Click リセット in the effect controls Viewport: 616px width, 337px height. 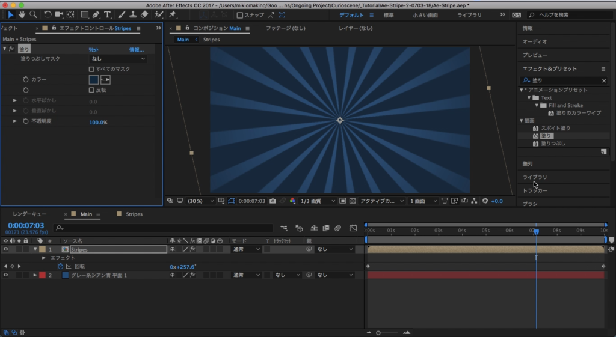pos(94,50)
